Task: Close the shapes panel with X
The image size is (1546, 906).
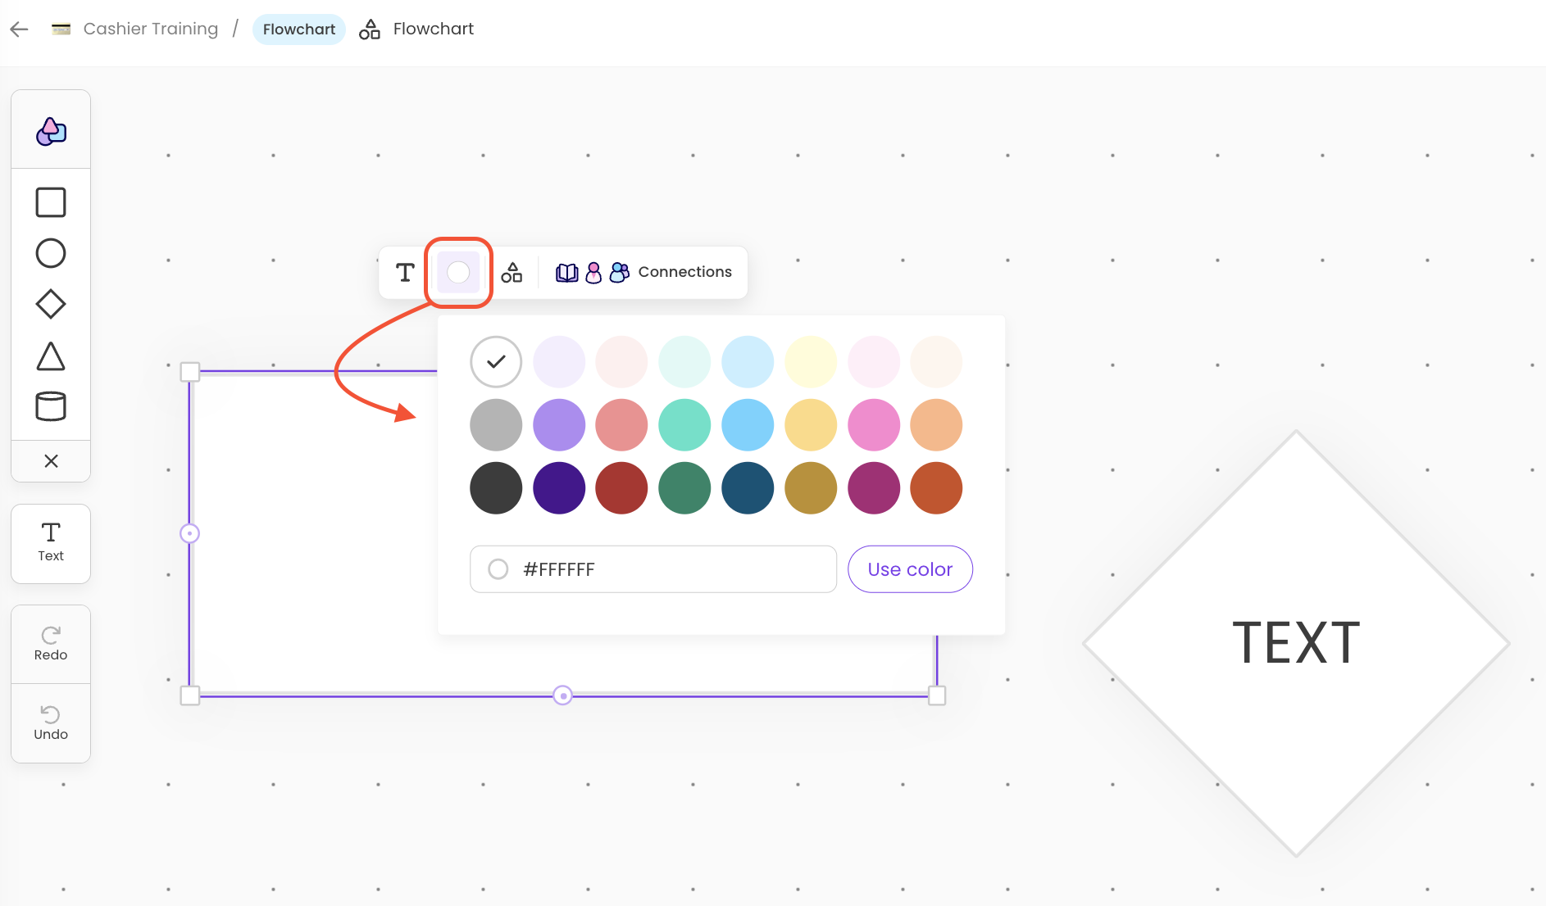Action: [51, 461]
